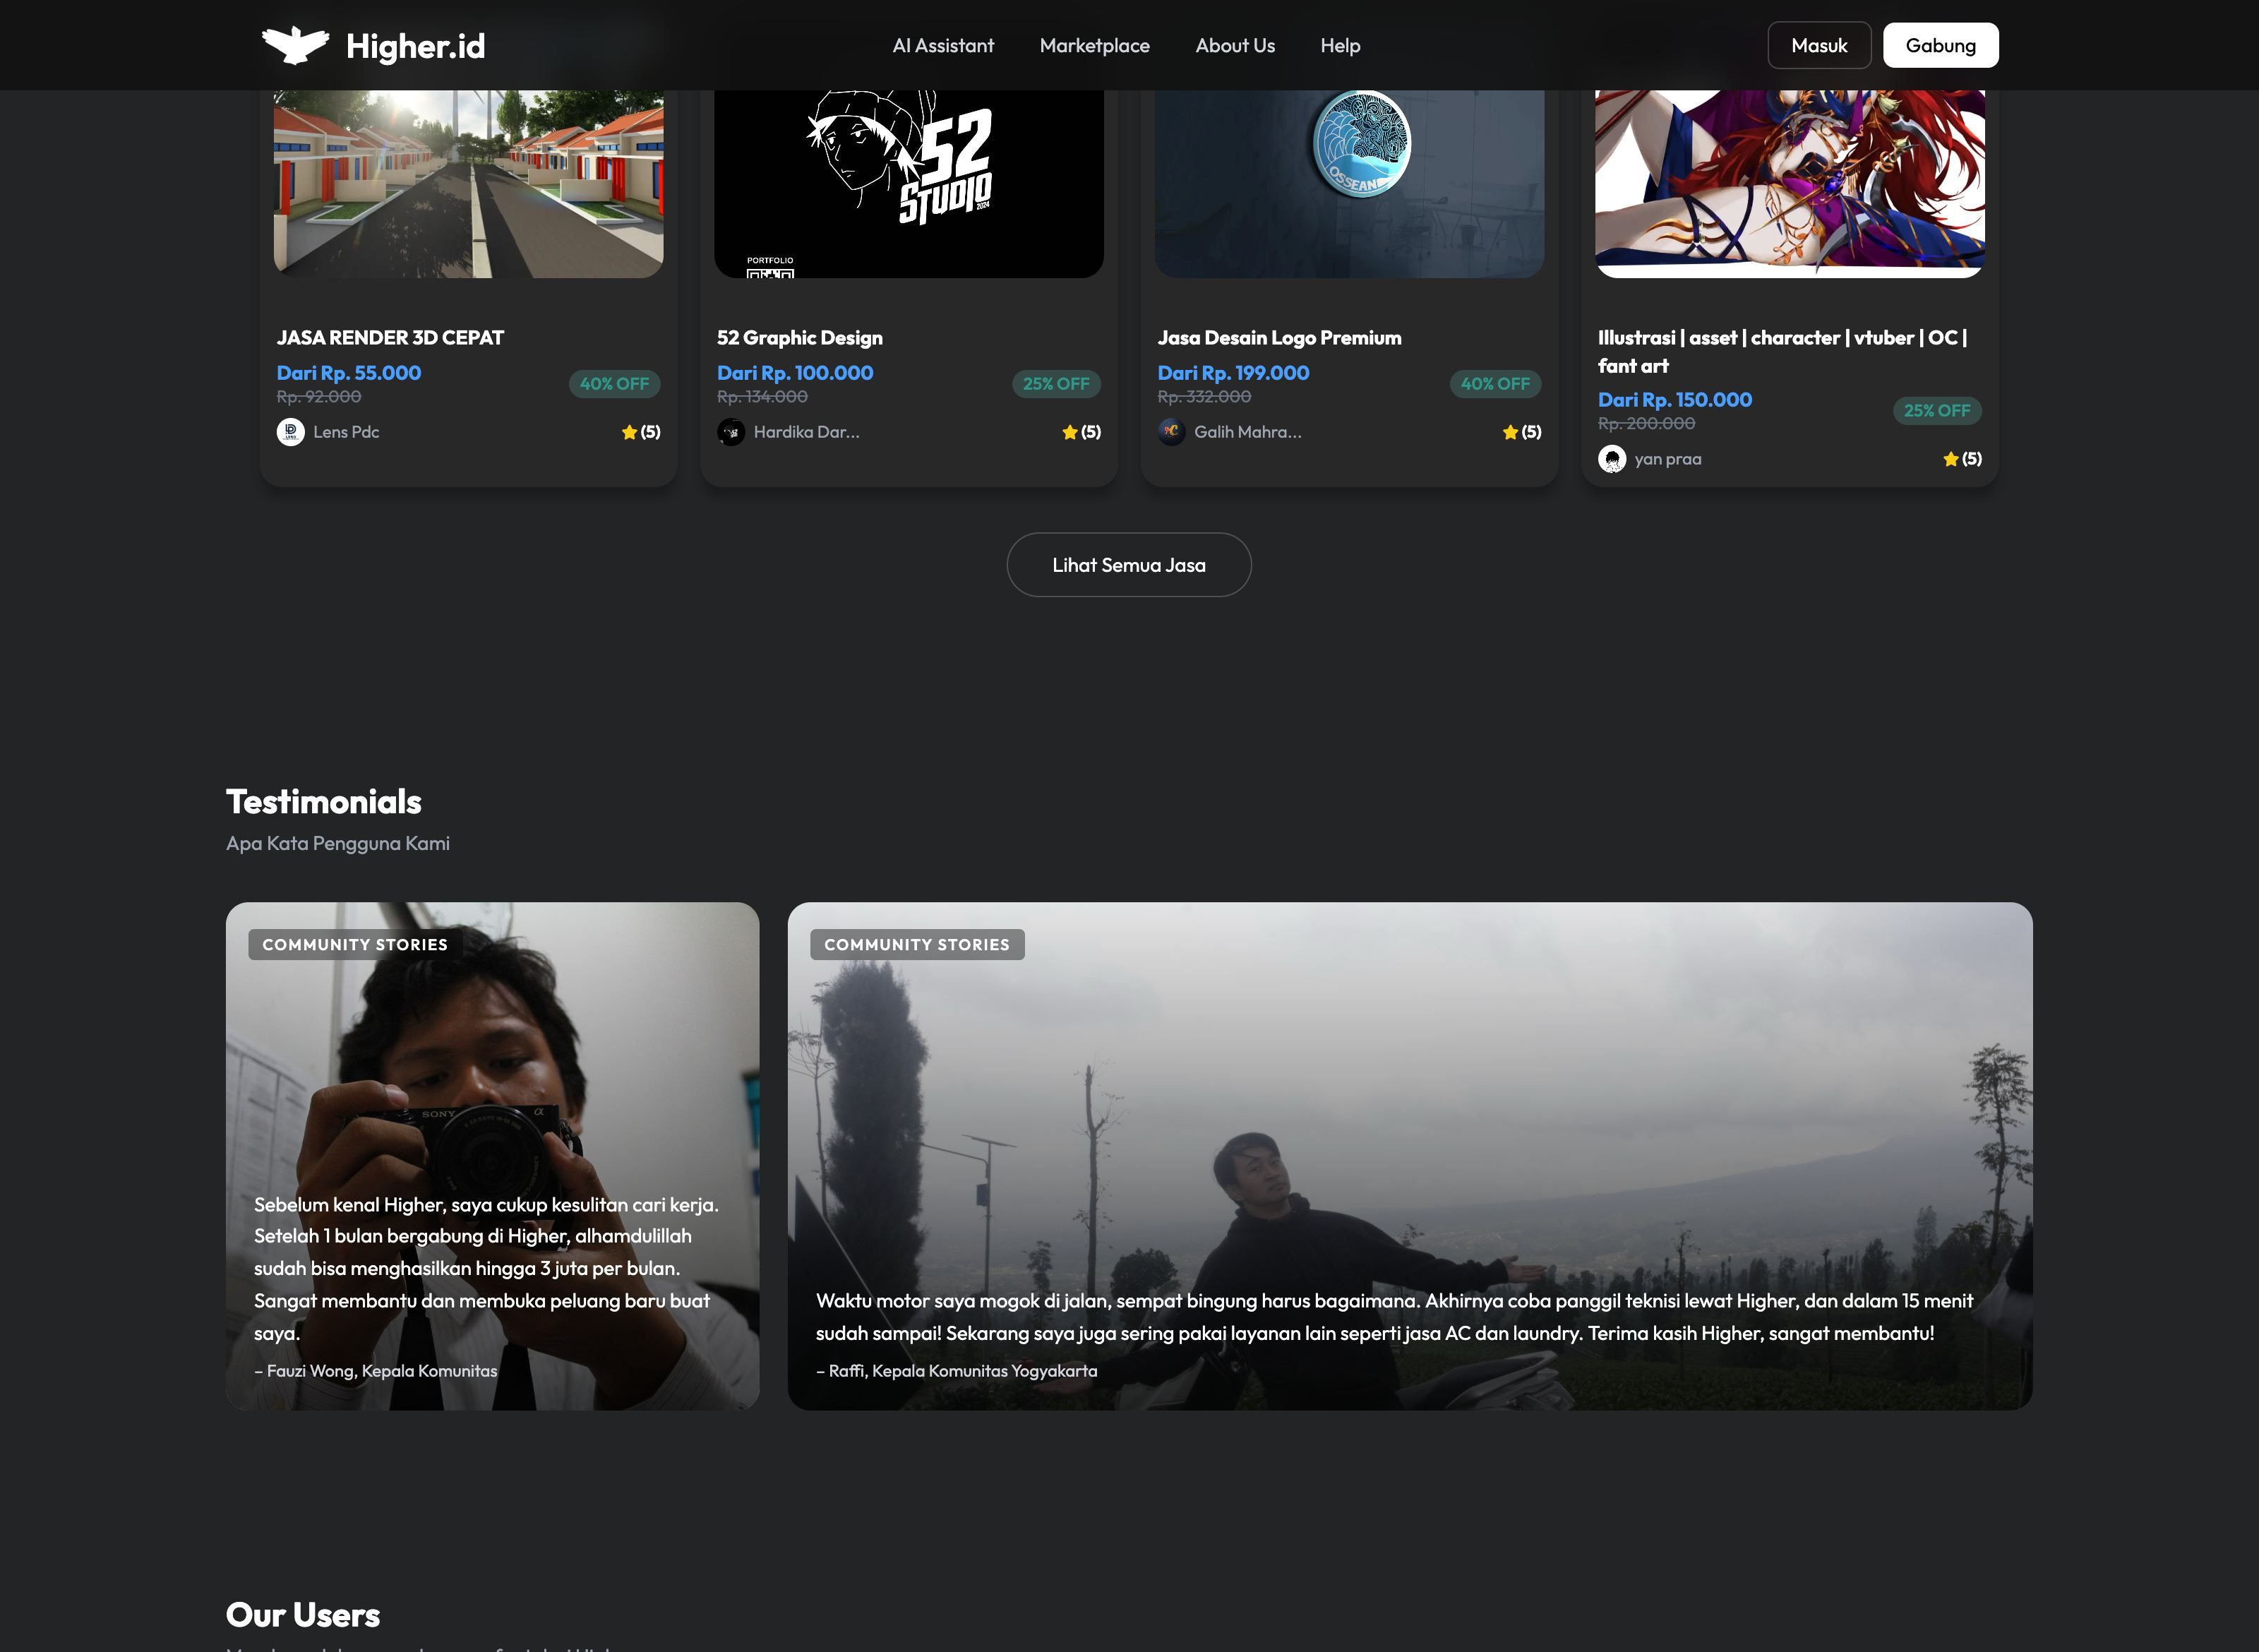Go to Marketplace in the navbar
The image size is (2259, 1652).
(1094, 45)
